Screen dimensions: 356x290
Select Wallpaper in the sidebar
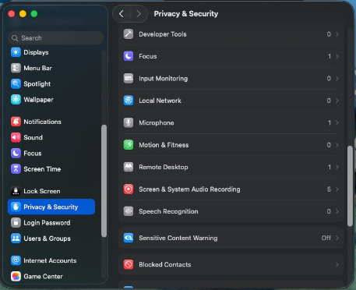(x=51, y=100)
